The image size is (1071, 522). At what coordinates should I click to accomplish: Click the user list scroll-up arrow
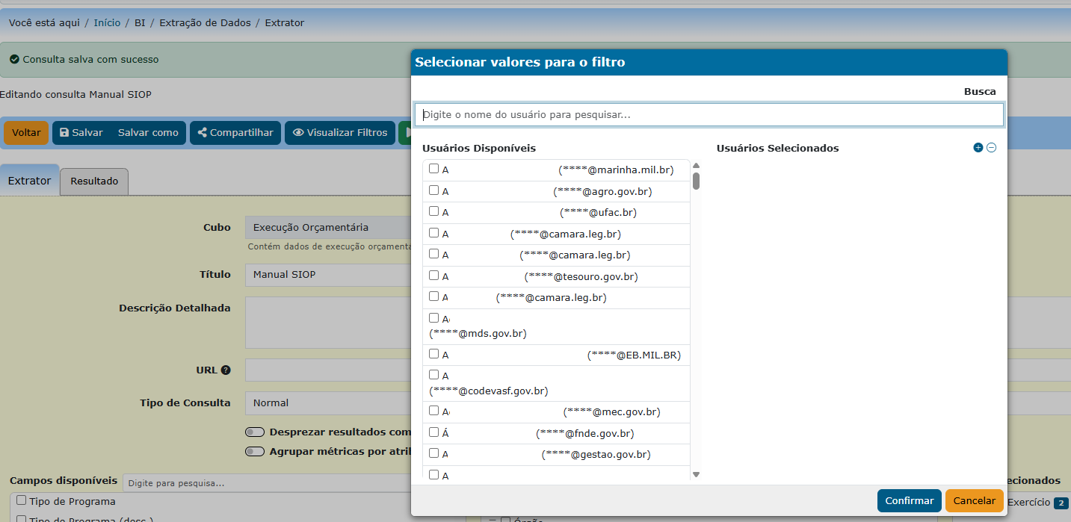click(696, 166)
